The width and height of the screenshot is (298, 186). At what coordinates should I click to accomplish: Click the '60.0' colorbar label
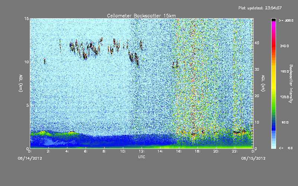(285, 122)
